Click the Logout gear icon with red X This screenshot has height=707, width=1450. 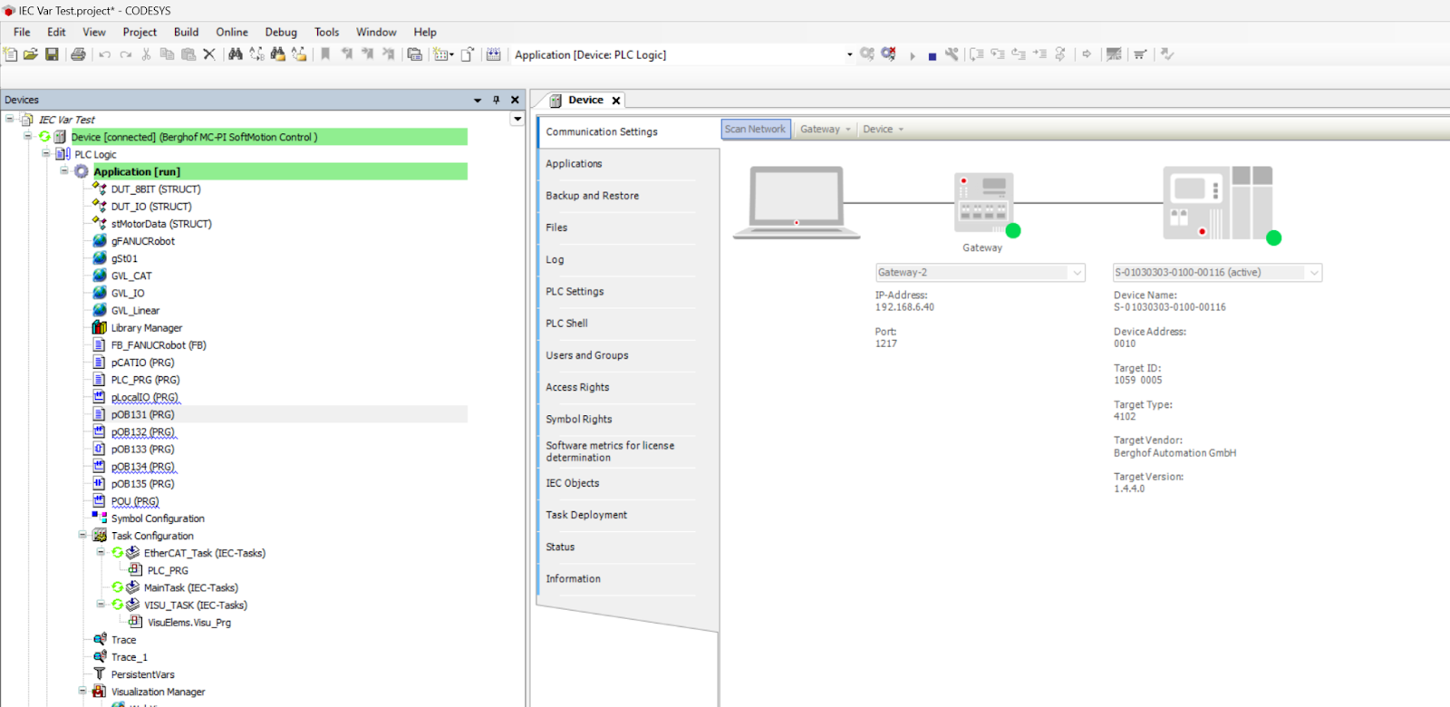[888, 54]
